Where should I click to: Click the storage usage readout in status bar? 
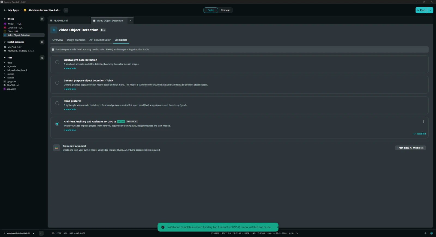238,233
